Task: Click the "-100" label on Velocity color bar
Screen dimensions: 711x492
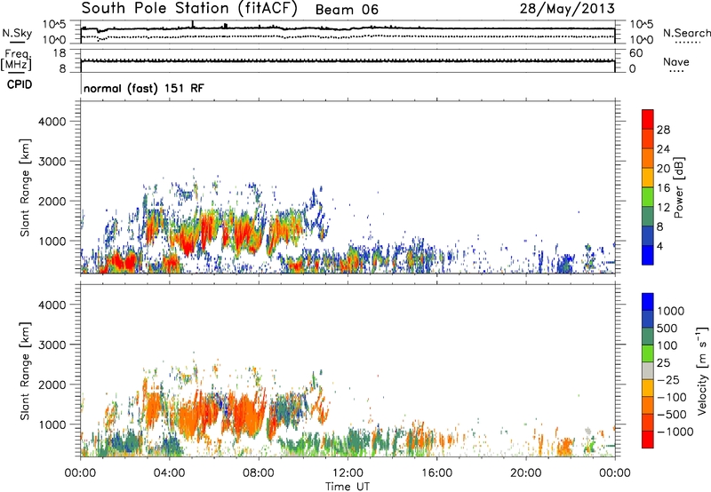Action: [672, 397]
